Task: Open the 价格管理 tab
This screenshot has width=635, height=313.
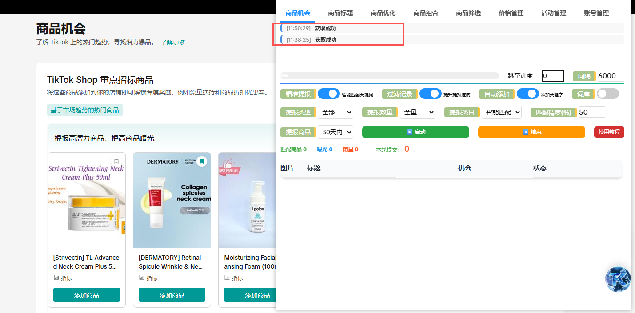Action: click(x=511, y=12)
